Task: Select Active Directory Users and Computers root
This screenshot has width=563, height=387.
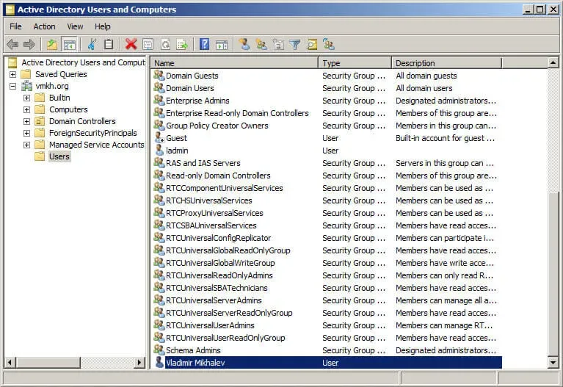Action: point(83,62)
